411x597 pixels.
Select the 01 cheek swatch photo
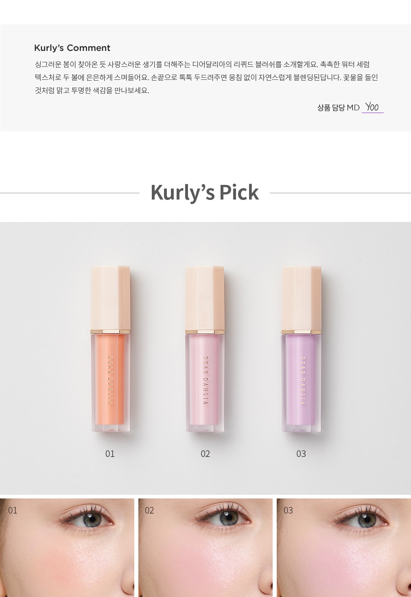click(67, 547)
